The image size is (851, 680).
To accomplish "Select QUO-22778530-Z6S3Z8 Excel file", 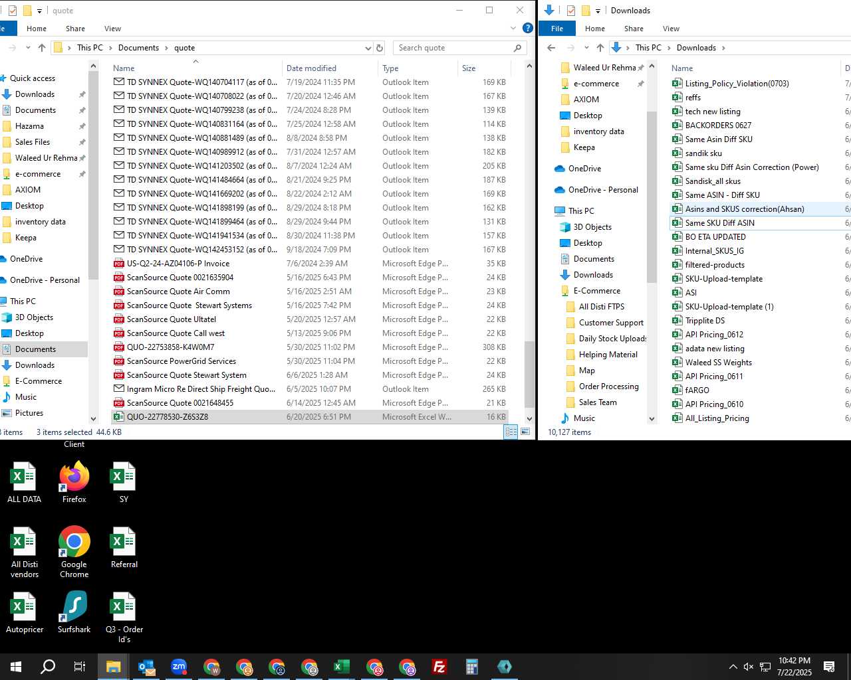I will pyautogui.click(x=309, y=417).
